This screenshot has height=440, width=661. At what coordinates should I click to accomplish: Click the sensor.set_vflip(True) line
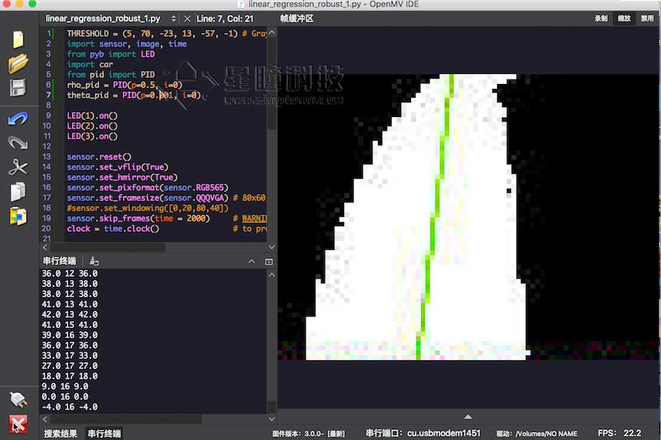117,167
